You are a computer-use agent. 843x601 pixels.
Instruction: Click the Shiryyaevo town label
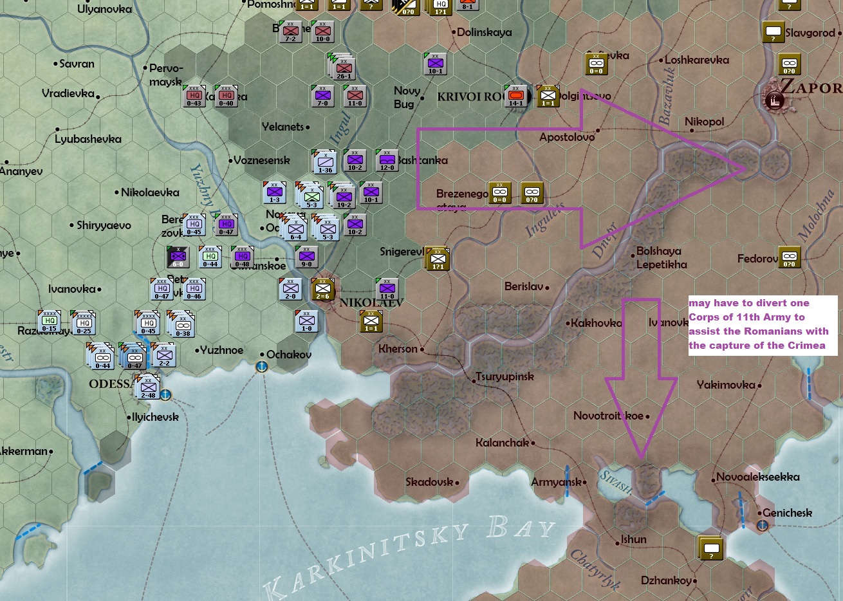point(104,225)
